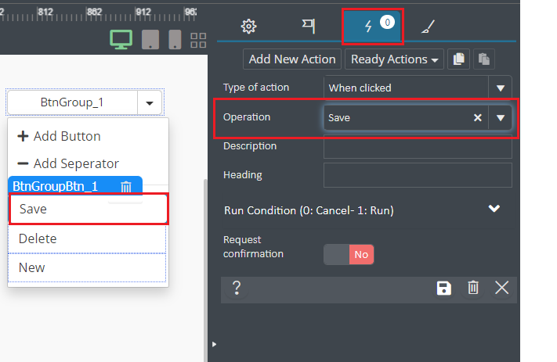Open help with the question mark icon
The height and width of the screenshot is (362, 557).
[x=237, y=288]
